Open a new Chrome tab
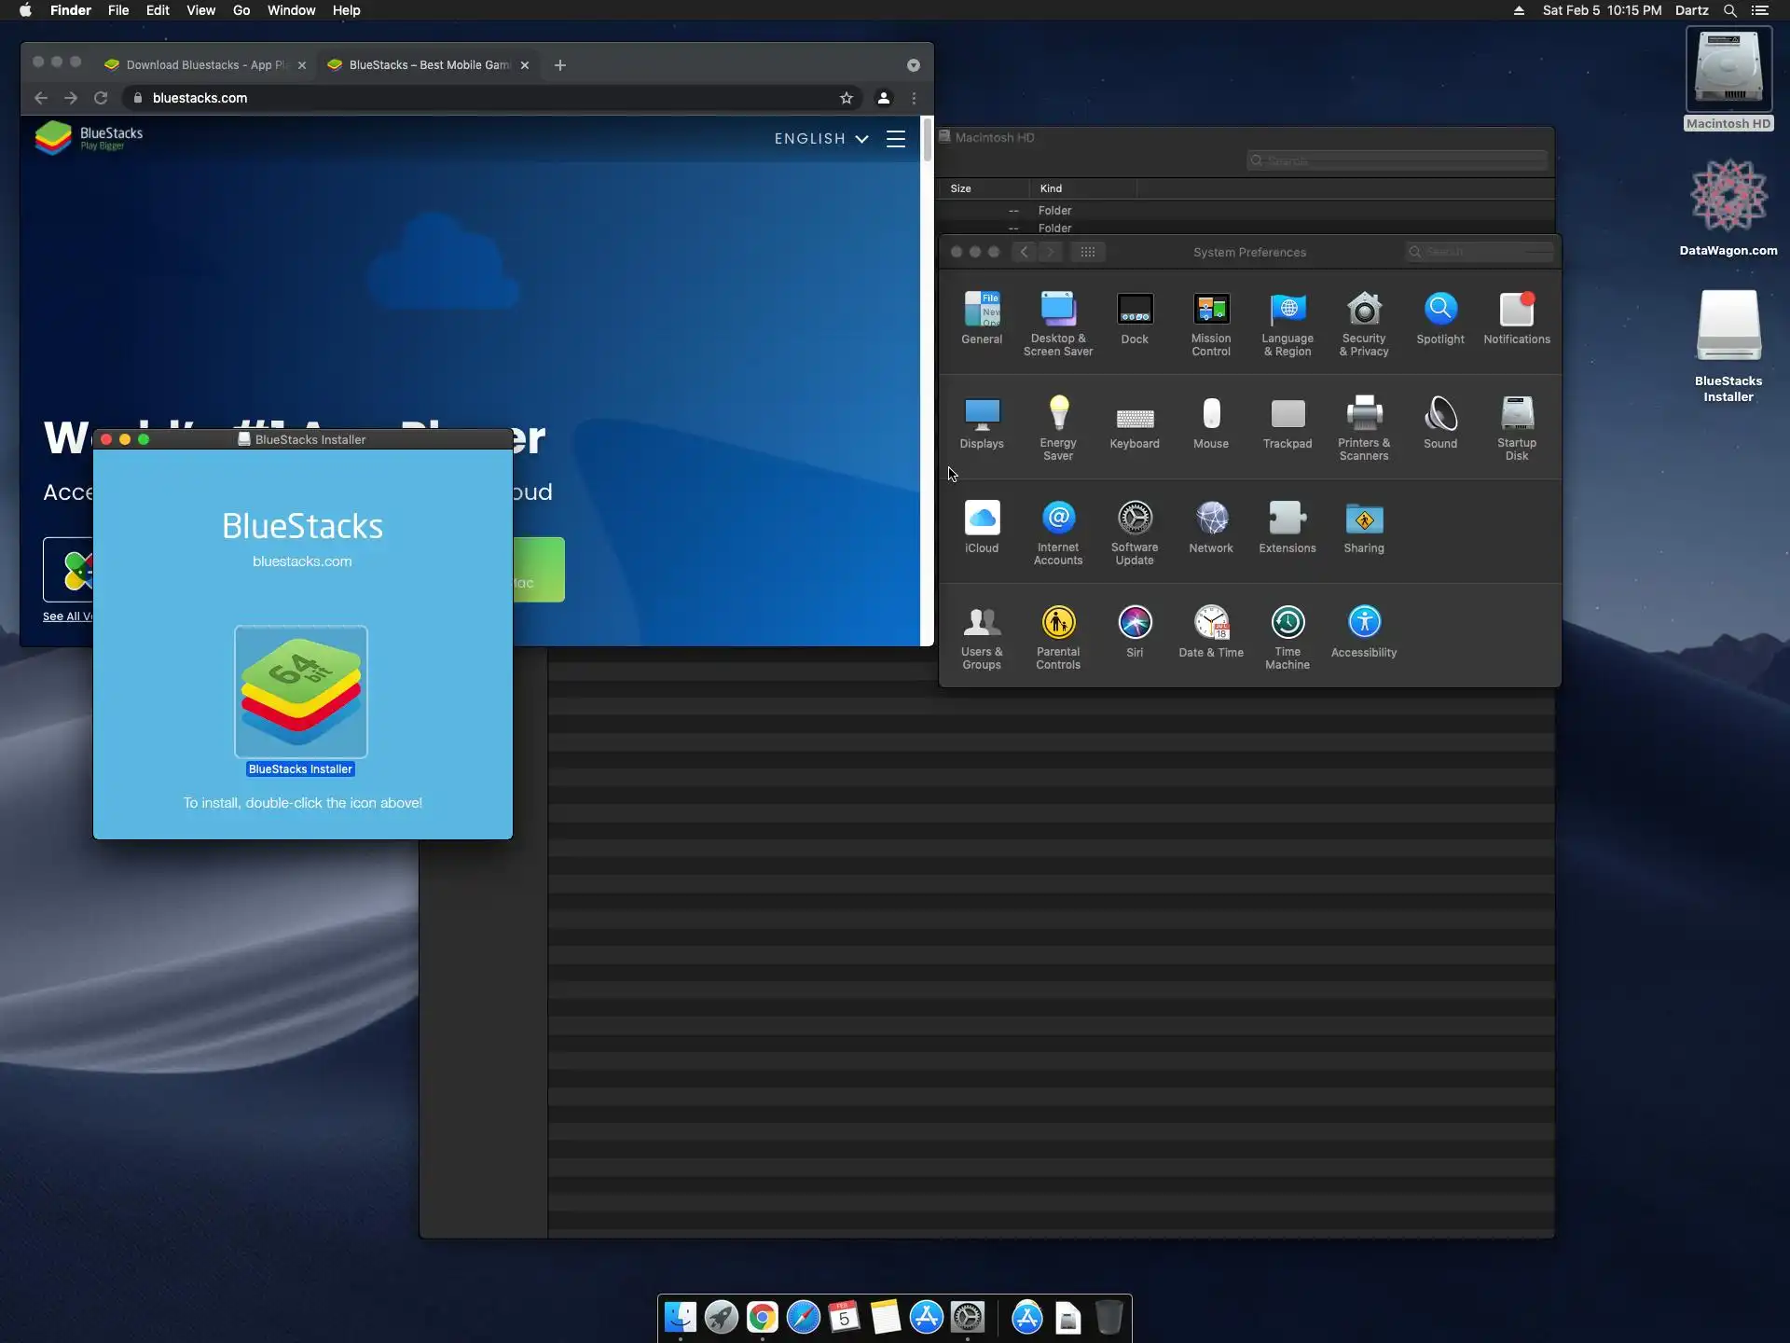Image resolution: width=1790 pixels, height=1343 pixels. point(559,65)
